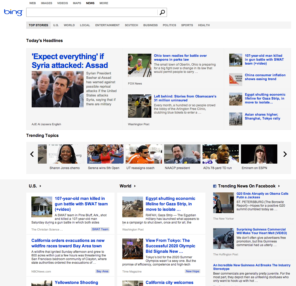Click the Bing logo
Screen dimensions: 296x286
point(14,12)
